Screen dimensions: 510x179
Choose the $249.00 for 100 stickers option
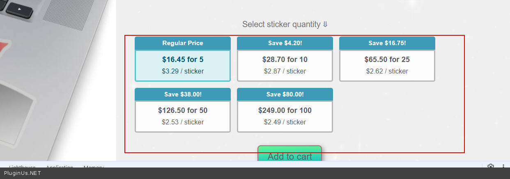coord(285,116)
